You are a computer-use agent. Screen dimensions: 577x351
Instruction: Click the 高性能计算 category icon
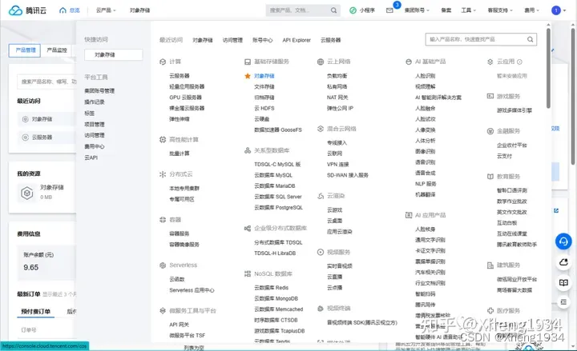163,139
